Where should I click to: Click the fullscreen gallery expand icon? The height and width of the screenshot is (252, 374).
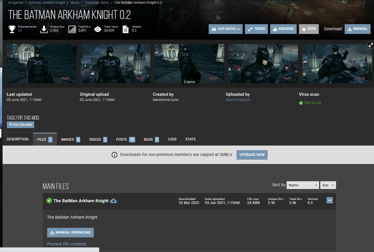[x=371, y=45]
